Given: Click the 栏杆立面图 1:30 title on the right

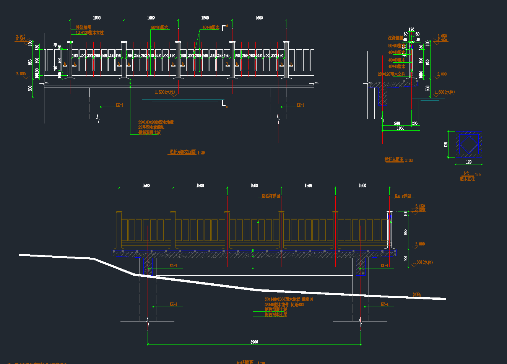Looking at the screenshot, I should point(398,160).
